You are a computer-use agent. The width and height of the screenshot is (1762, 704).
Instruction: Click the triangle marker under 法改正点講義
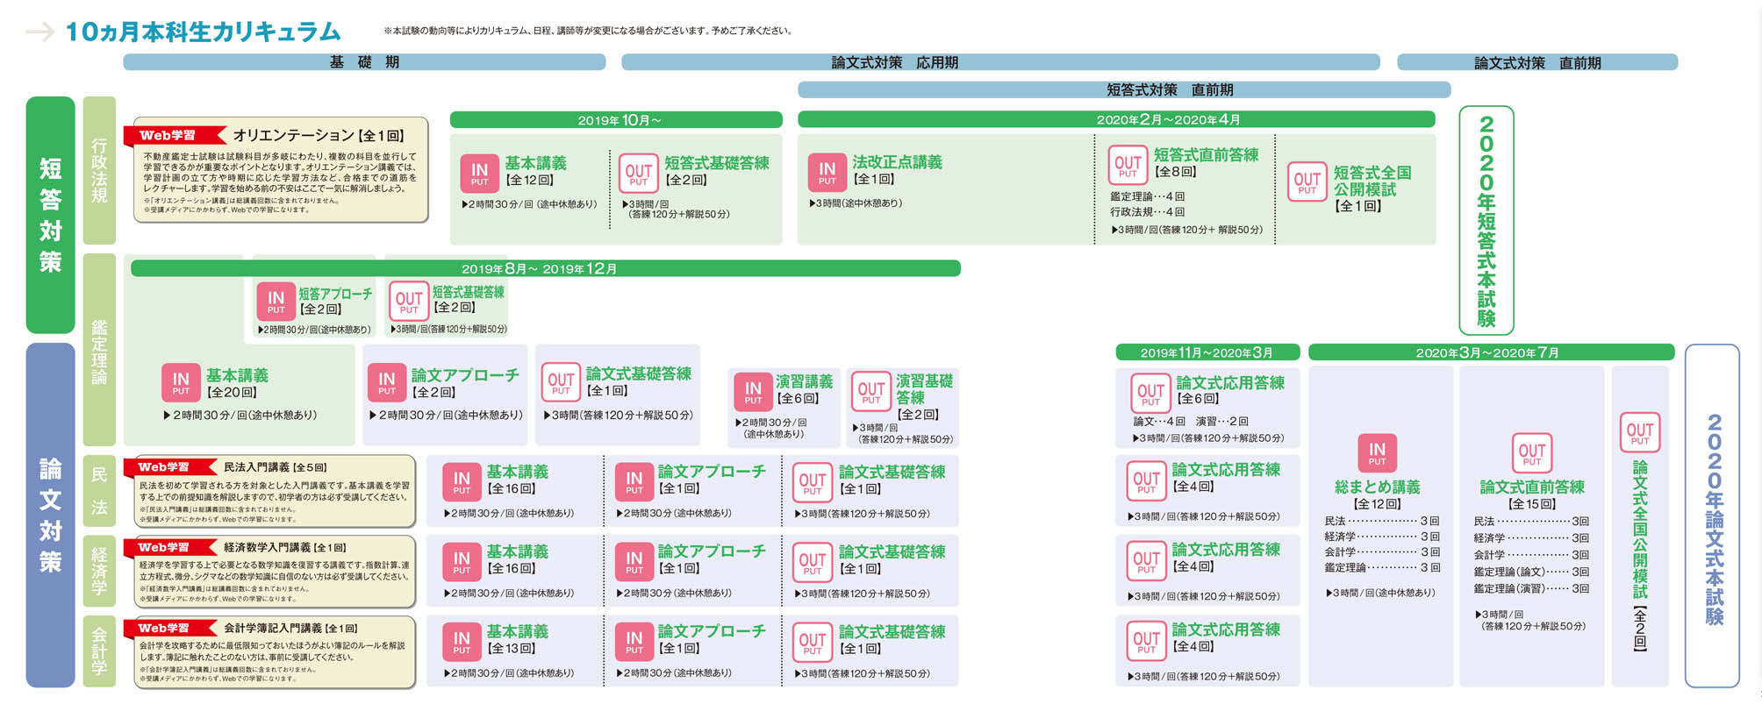pos(812,203)
